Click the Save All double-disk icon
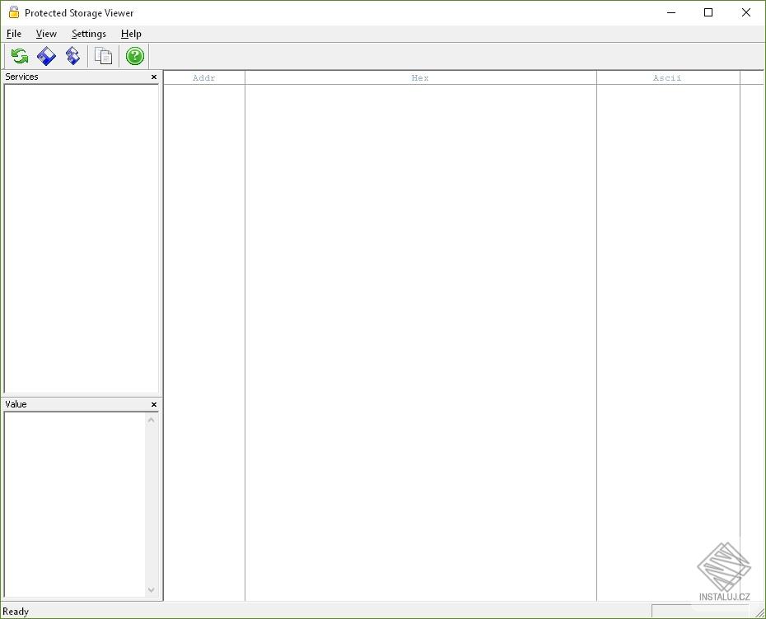The image size is (766, 619). coord(72,55)
